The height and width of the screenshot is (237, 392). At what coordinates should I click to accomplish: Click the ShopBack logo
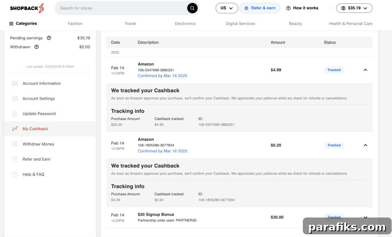tap(27, 8)
